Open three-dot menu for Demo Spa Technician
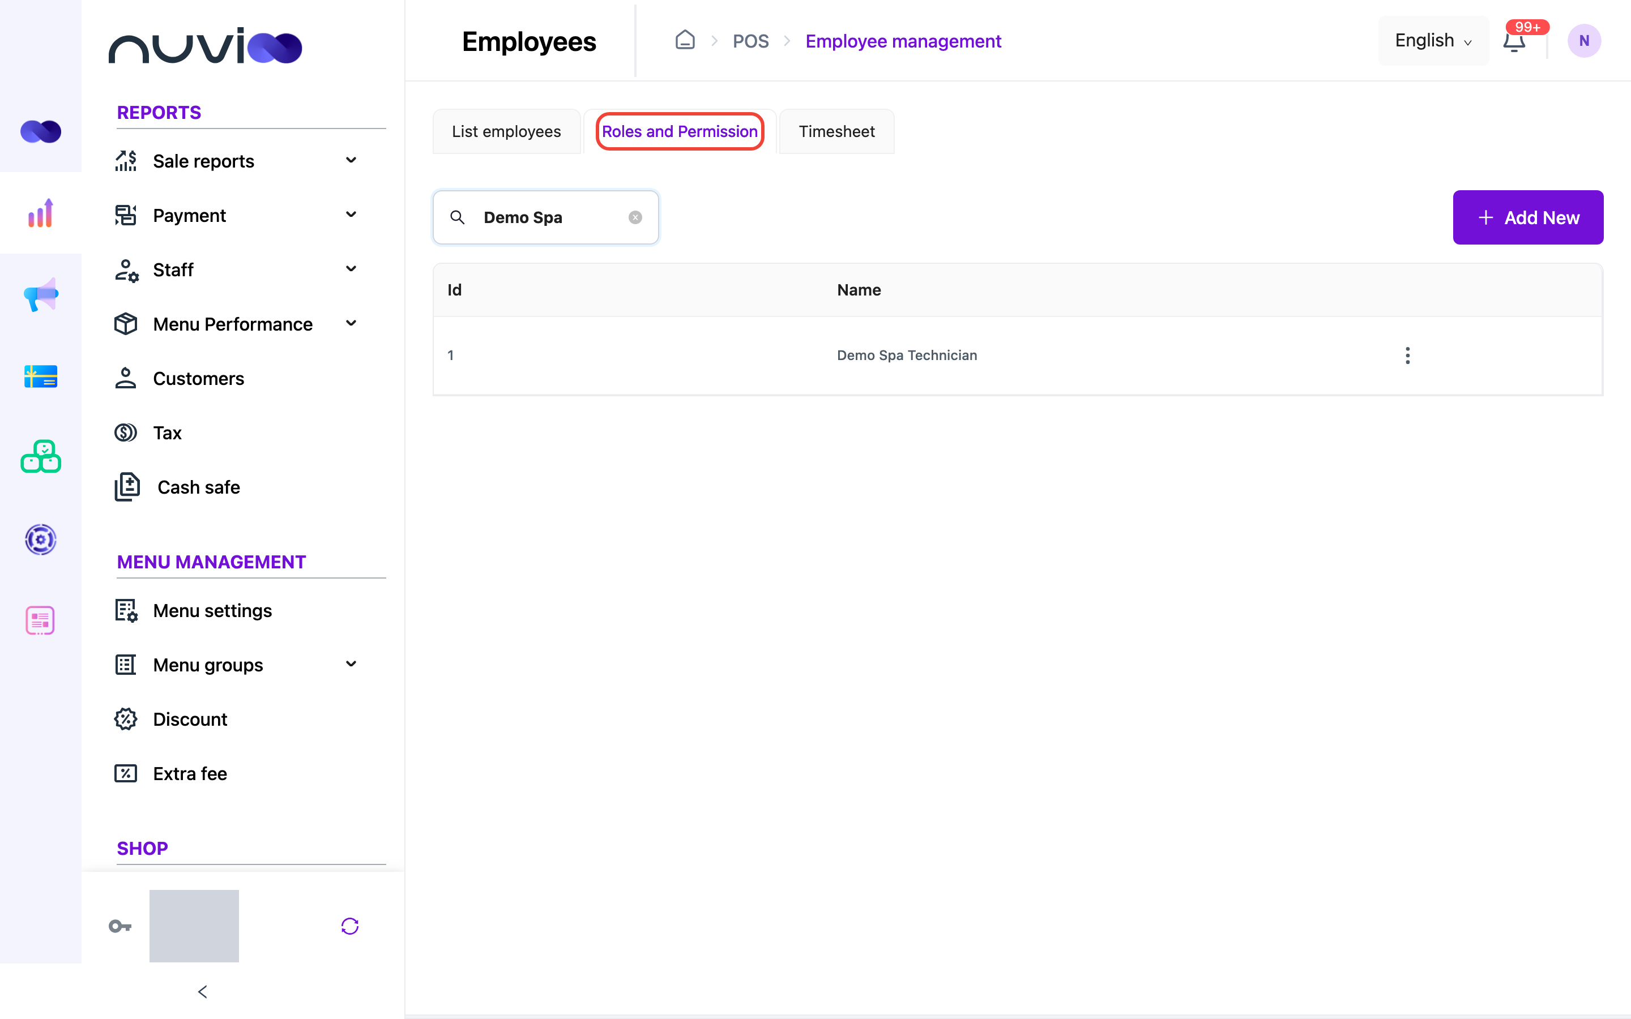 pos(1407,355)
